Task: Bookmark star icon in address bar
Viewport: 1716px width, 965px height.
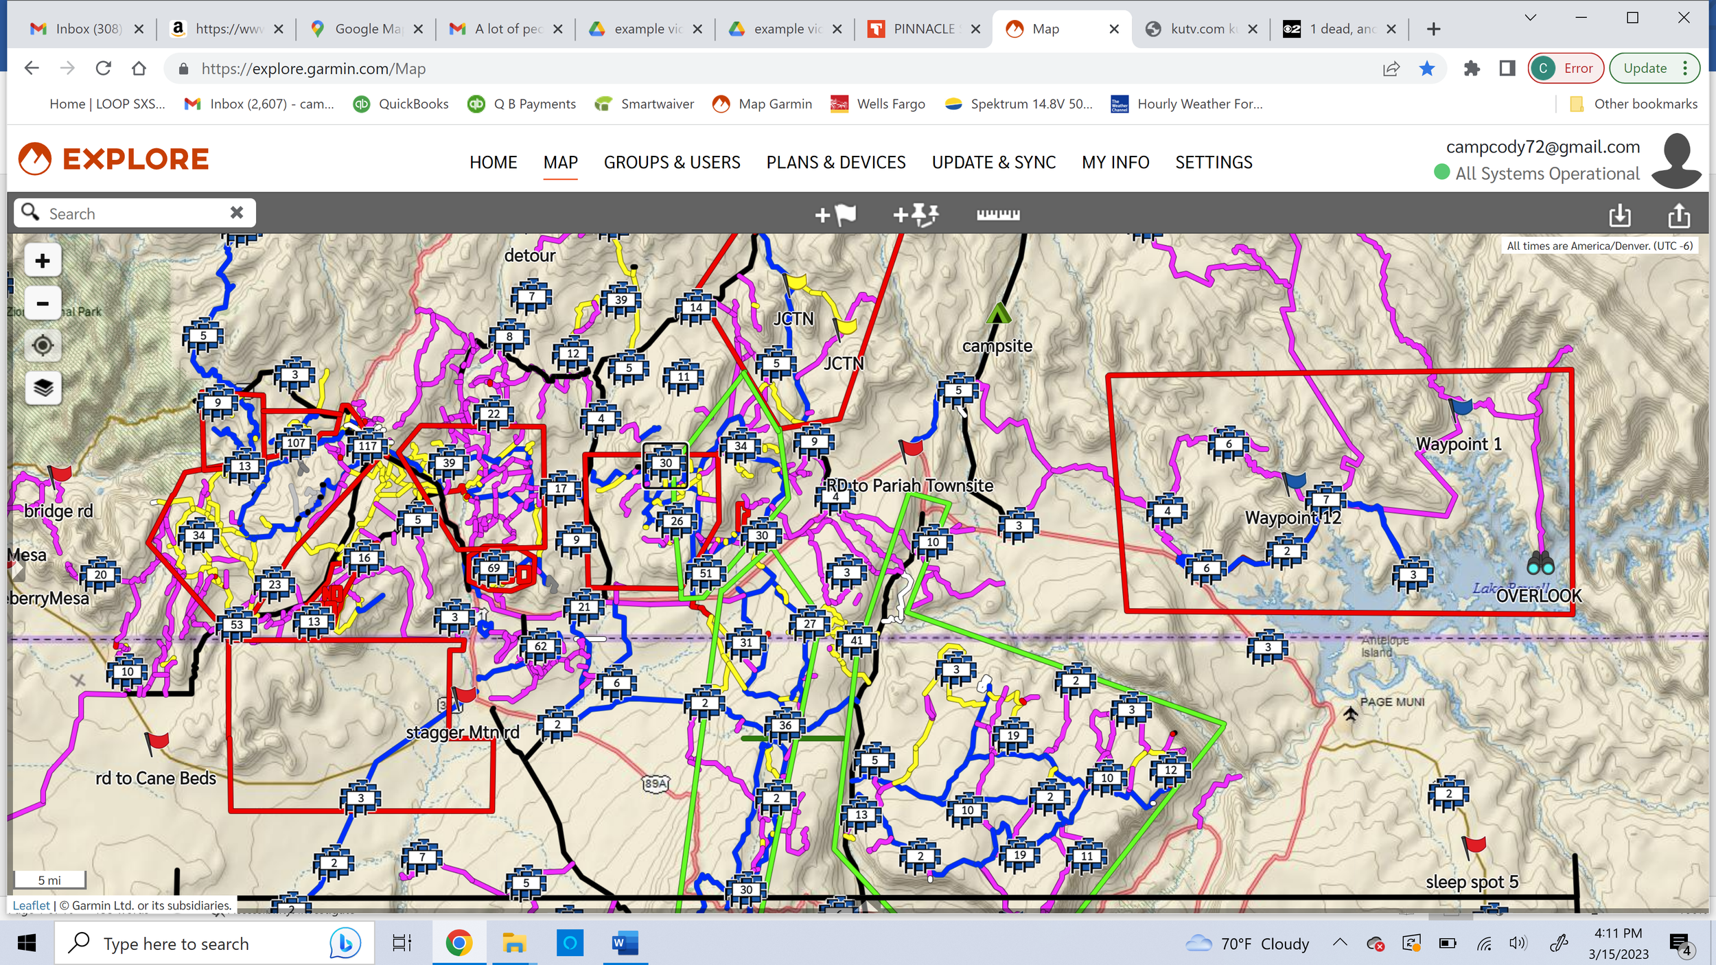Action: pos(1427,68)
